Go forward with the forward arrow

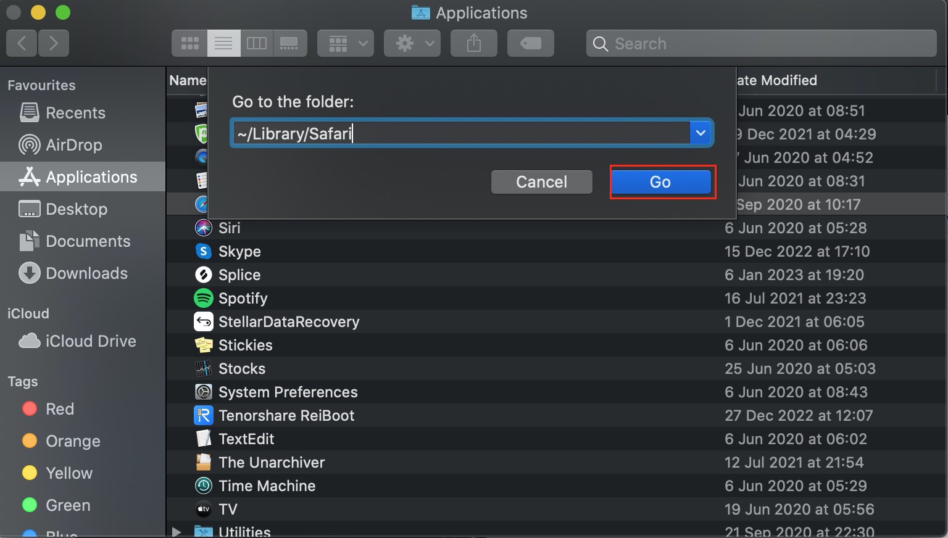(54, 43)
